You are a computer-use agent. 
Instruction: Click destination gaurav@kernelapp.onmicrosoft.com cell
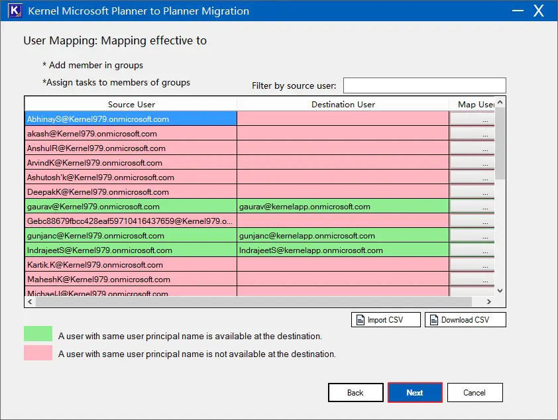pos(343,206)
